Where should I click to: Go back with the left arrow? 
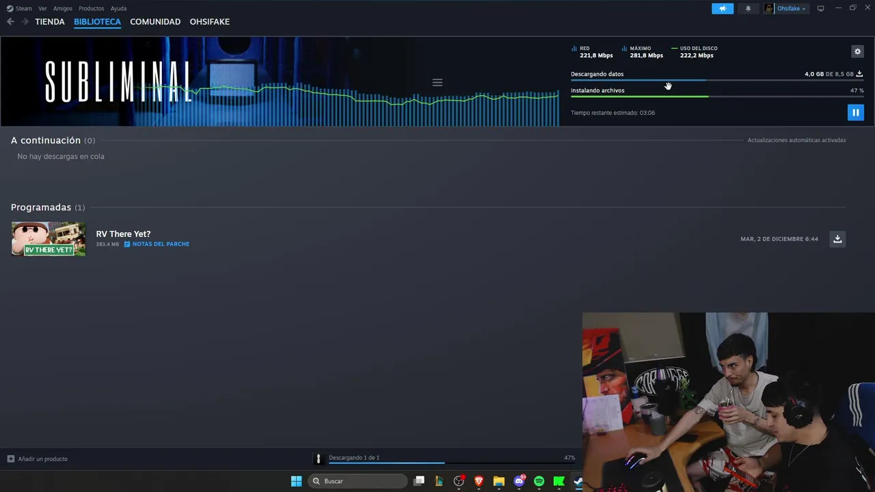pyautogui.click(x=10, y=22)
